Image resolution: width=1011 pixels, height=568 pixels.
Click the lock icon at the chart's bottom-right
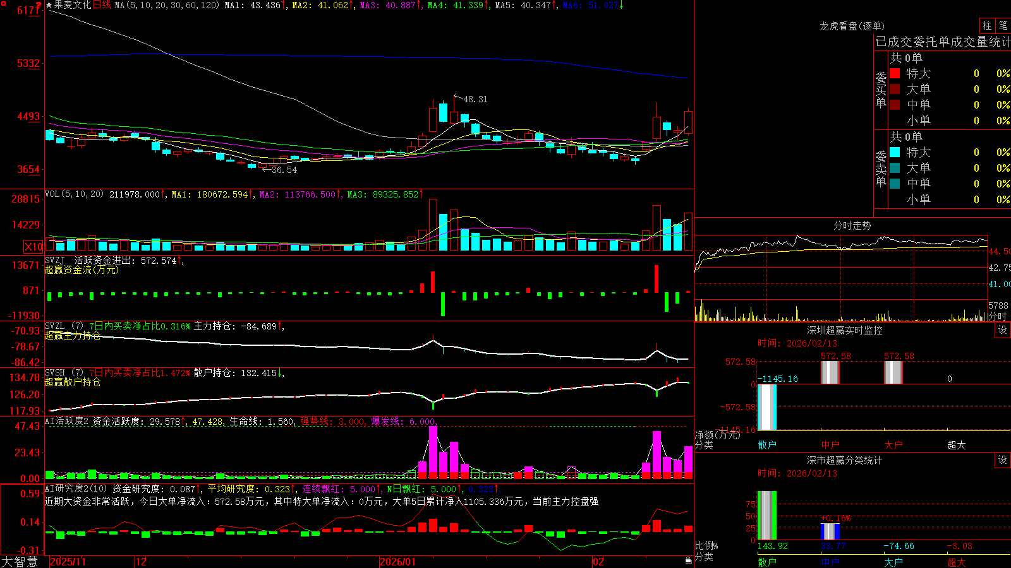(688, 560)
